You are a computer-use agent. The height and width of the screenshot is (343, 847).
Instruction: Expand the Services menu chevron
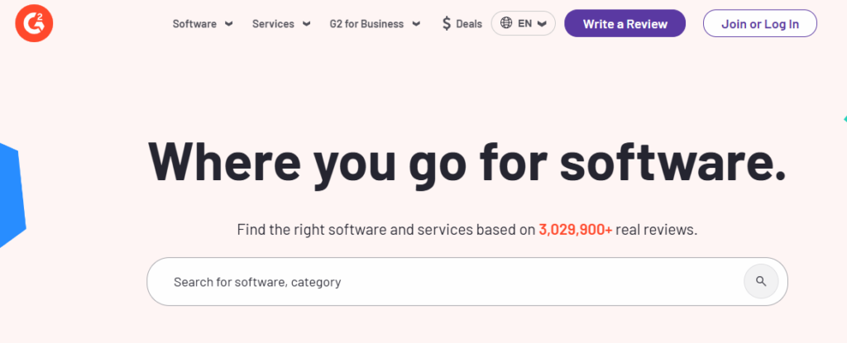point(306,24)
